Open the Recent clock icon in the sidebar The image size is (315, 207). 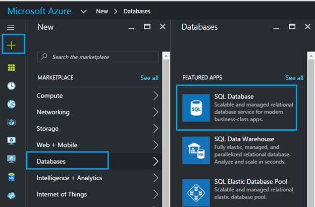pos(11,86)
